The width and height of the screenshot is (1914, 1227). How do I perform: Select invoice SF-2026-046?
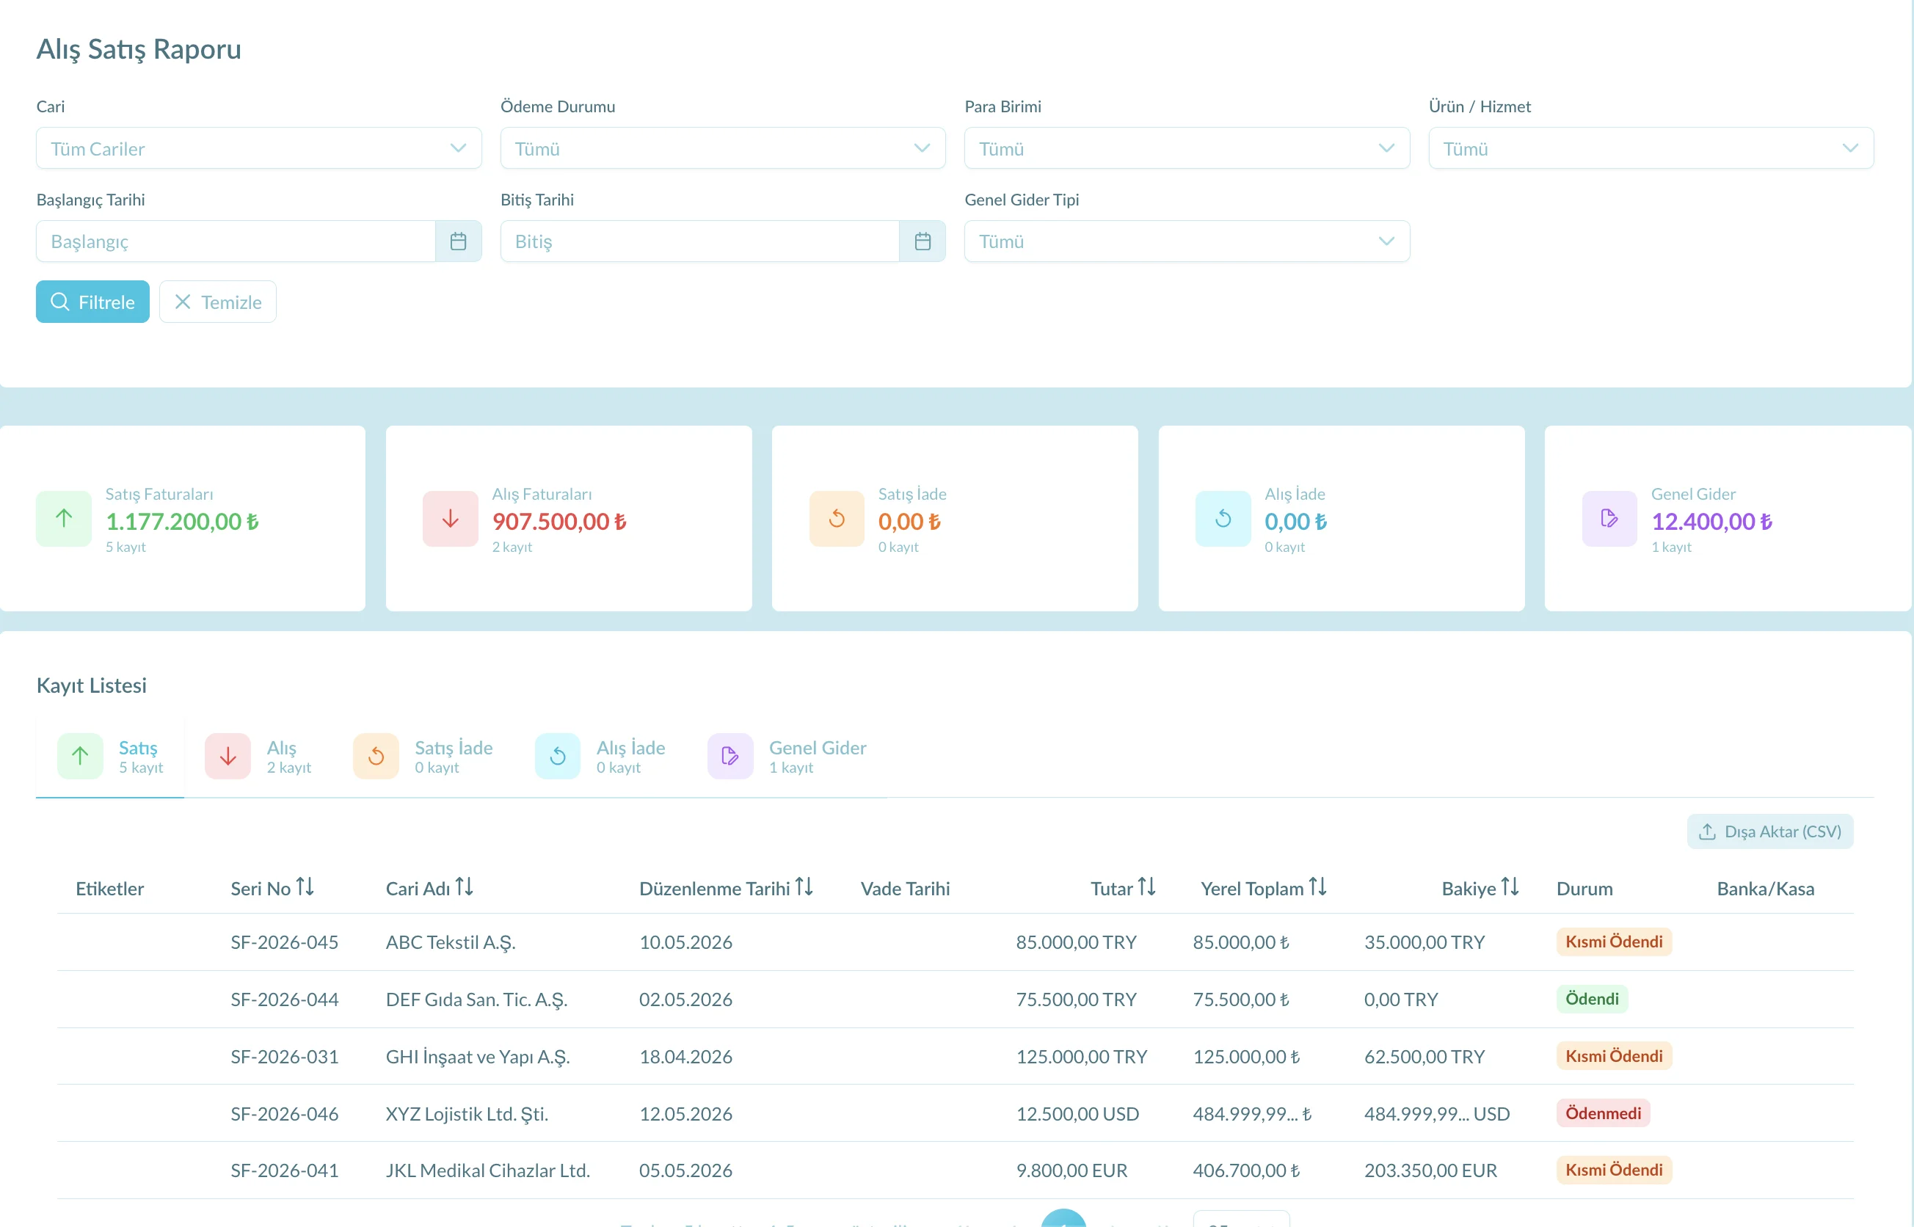[285, 1114]
